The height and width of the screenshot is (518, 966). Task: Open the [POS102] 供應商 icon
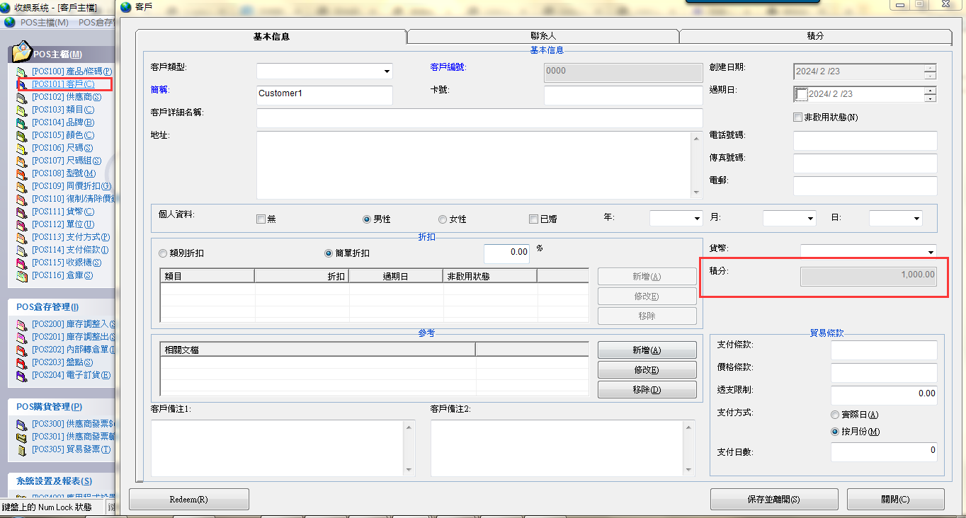22,97
